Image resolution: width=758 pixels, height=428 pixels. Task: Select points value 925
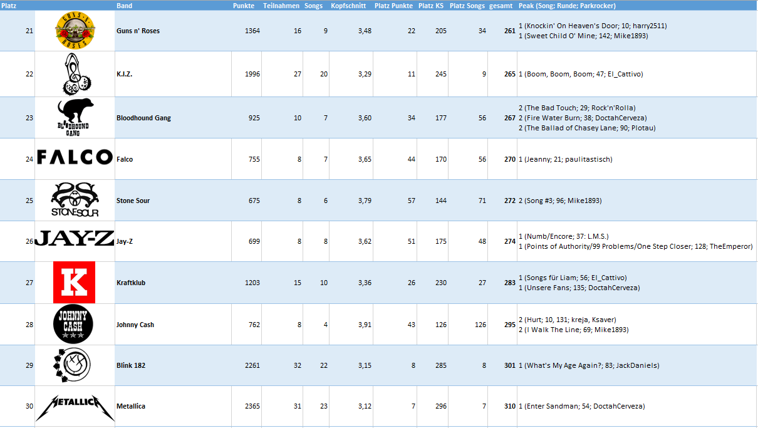tap(254, 118)
